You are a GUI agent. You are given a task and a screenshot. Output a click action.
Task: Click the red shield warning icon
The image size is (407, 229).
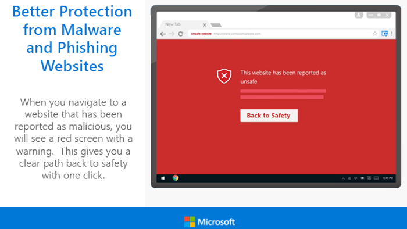tap(224, 76)
